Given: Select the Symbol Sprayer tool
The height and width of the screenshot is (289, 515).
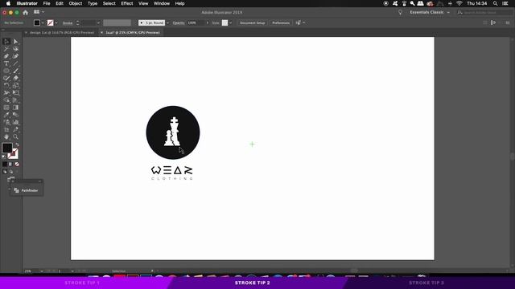Looking at the screenshot, I should point(6,122).
